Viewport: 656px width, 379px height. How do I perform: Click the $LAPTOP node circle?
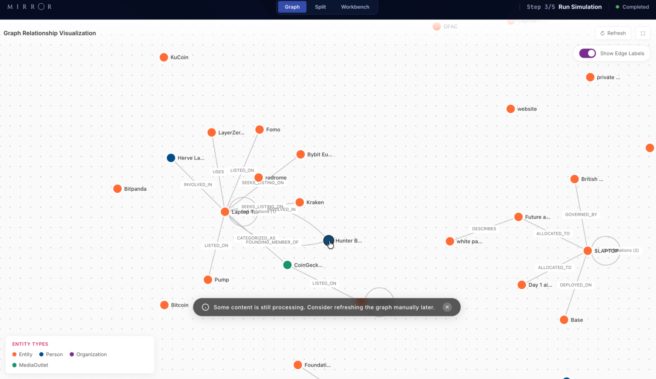click(x=588, y=251)
